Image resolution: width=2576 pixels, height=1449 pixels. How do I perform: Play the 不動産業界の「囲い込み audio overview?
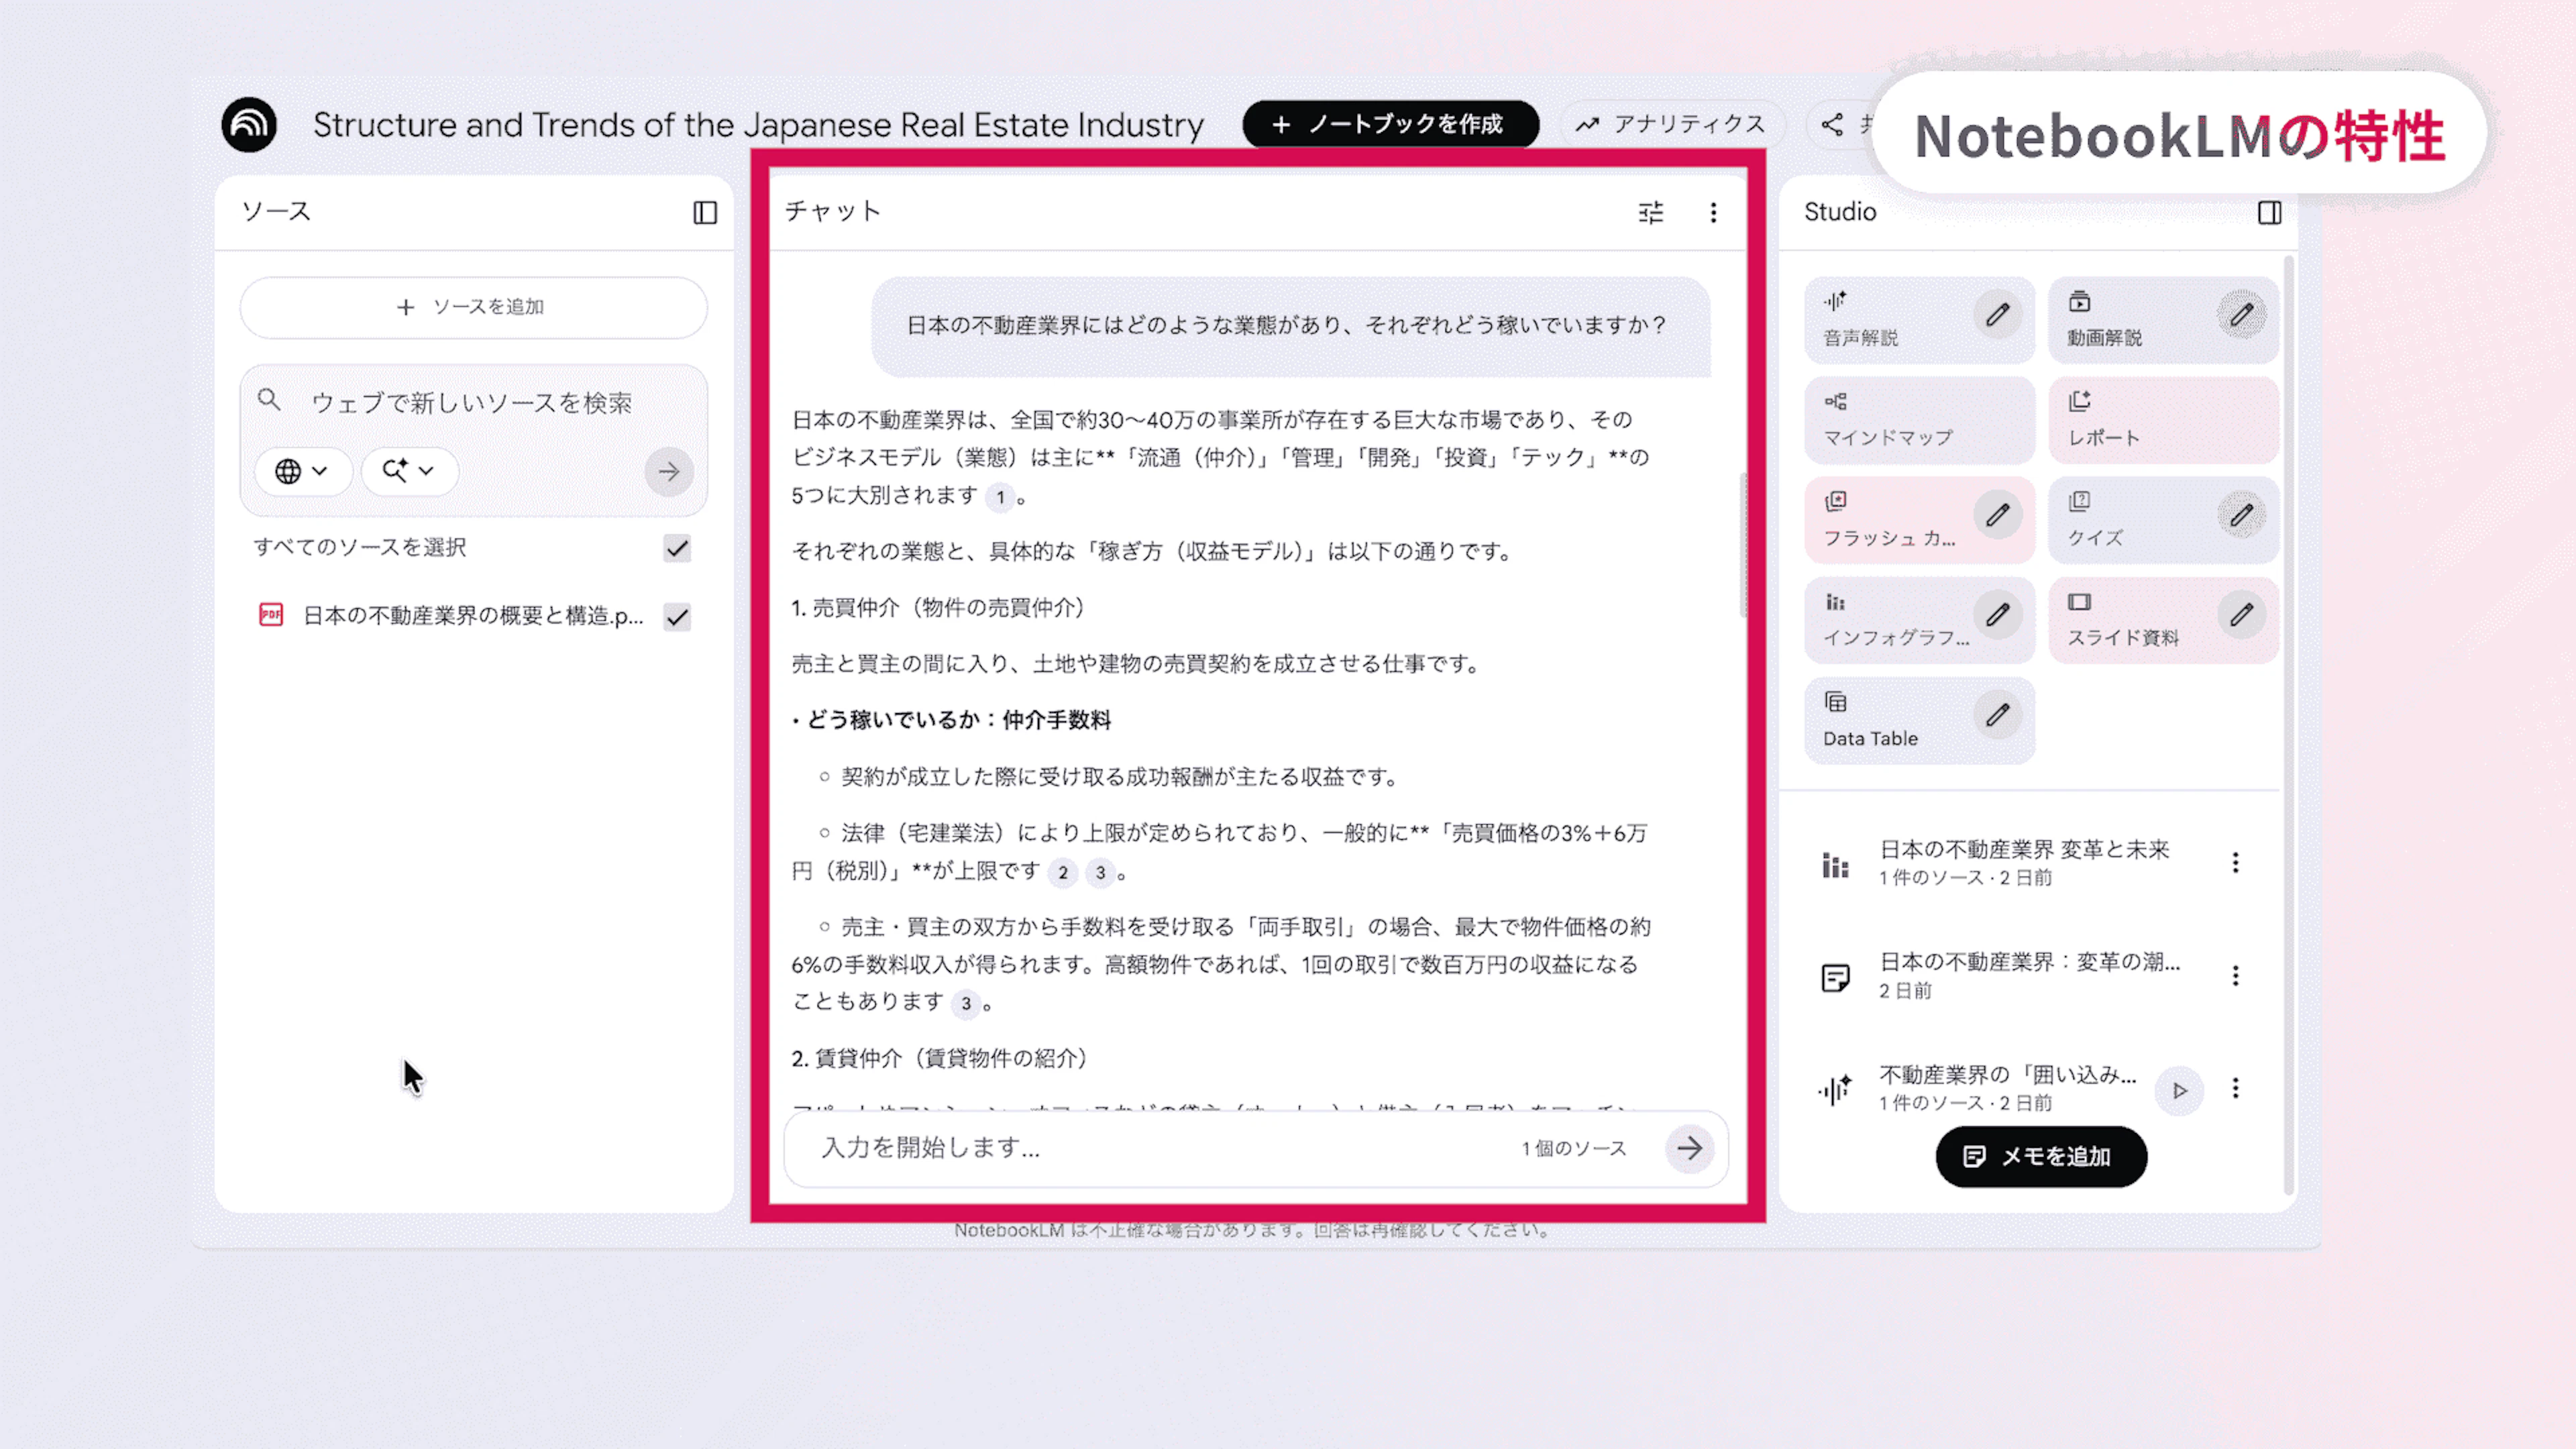pos(2180,1090)
